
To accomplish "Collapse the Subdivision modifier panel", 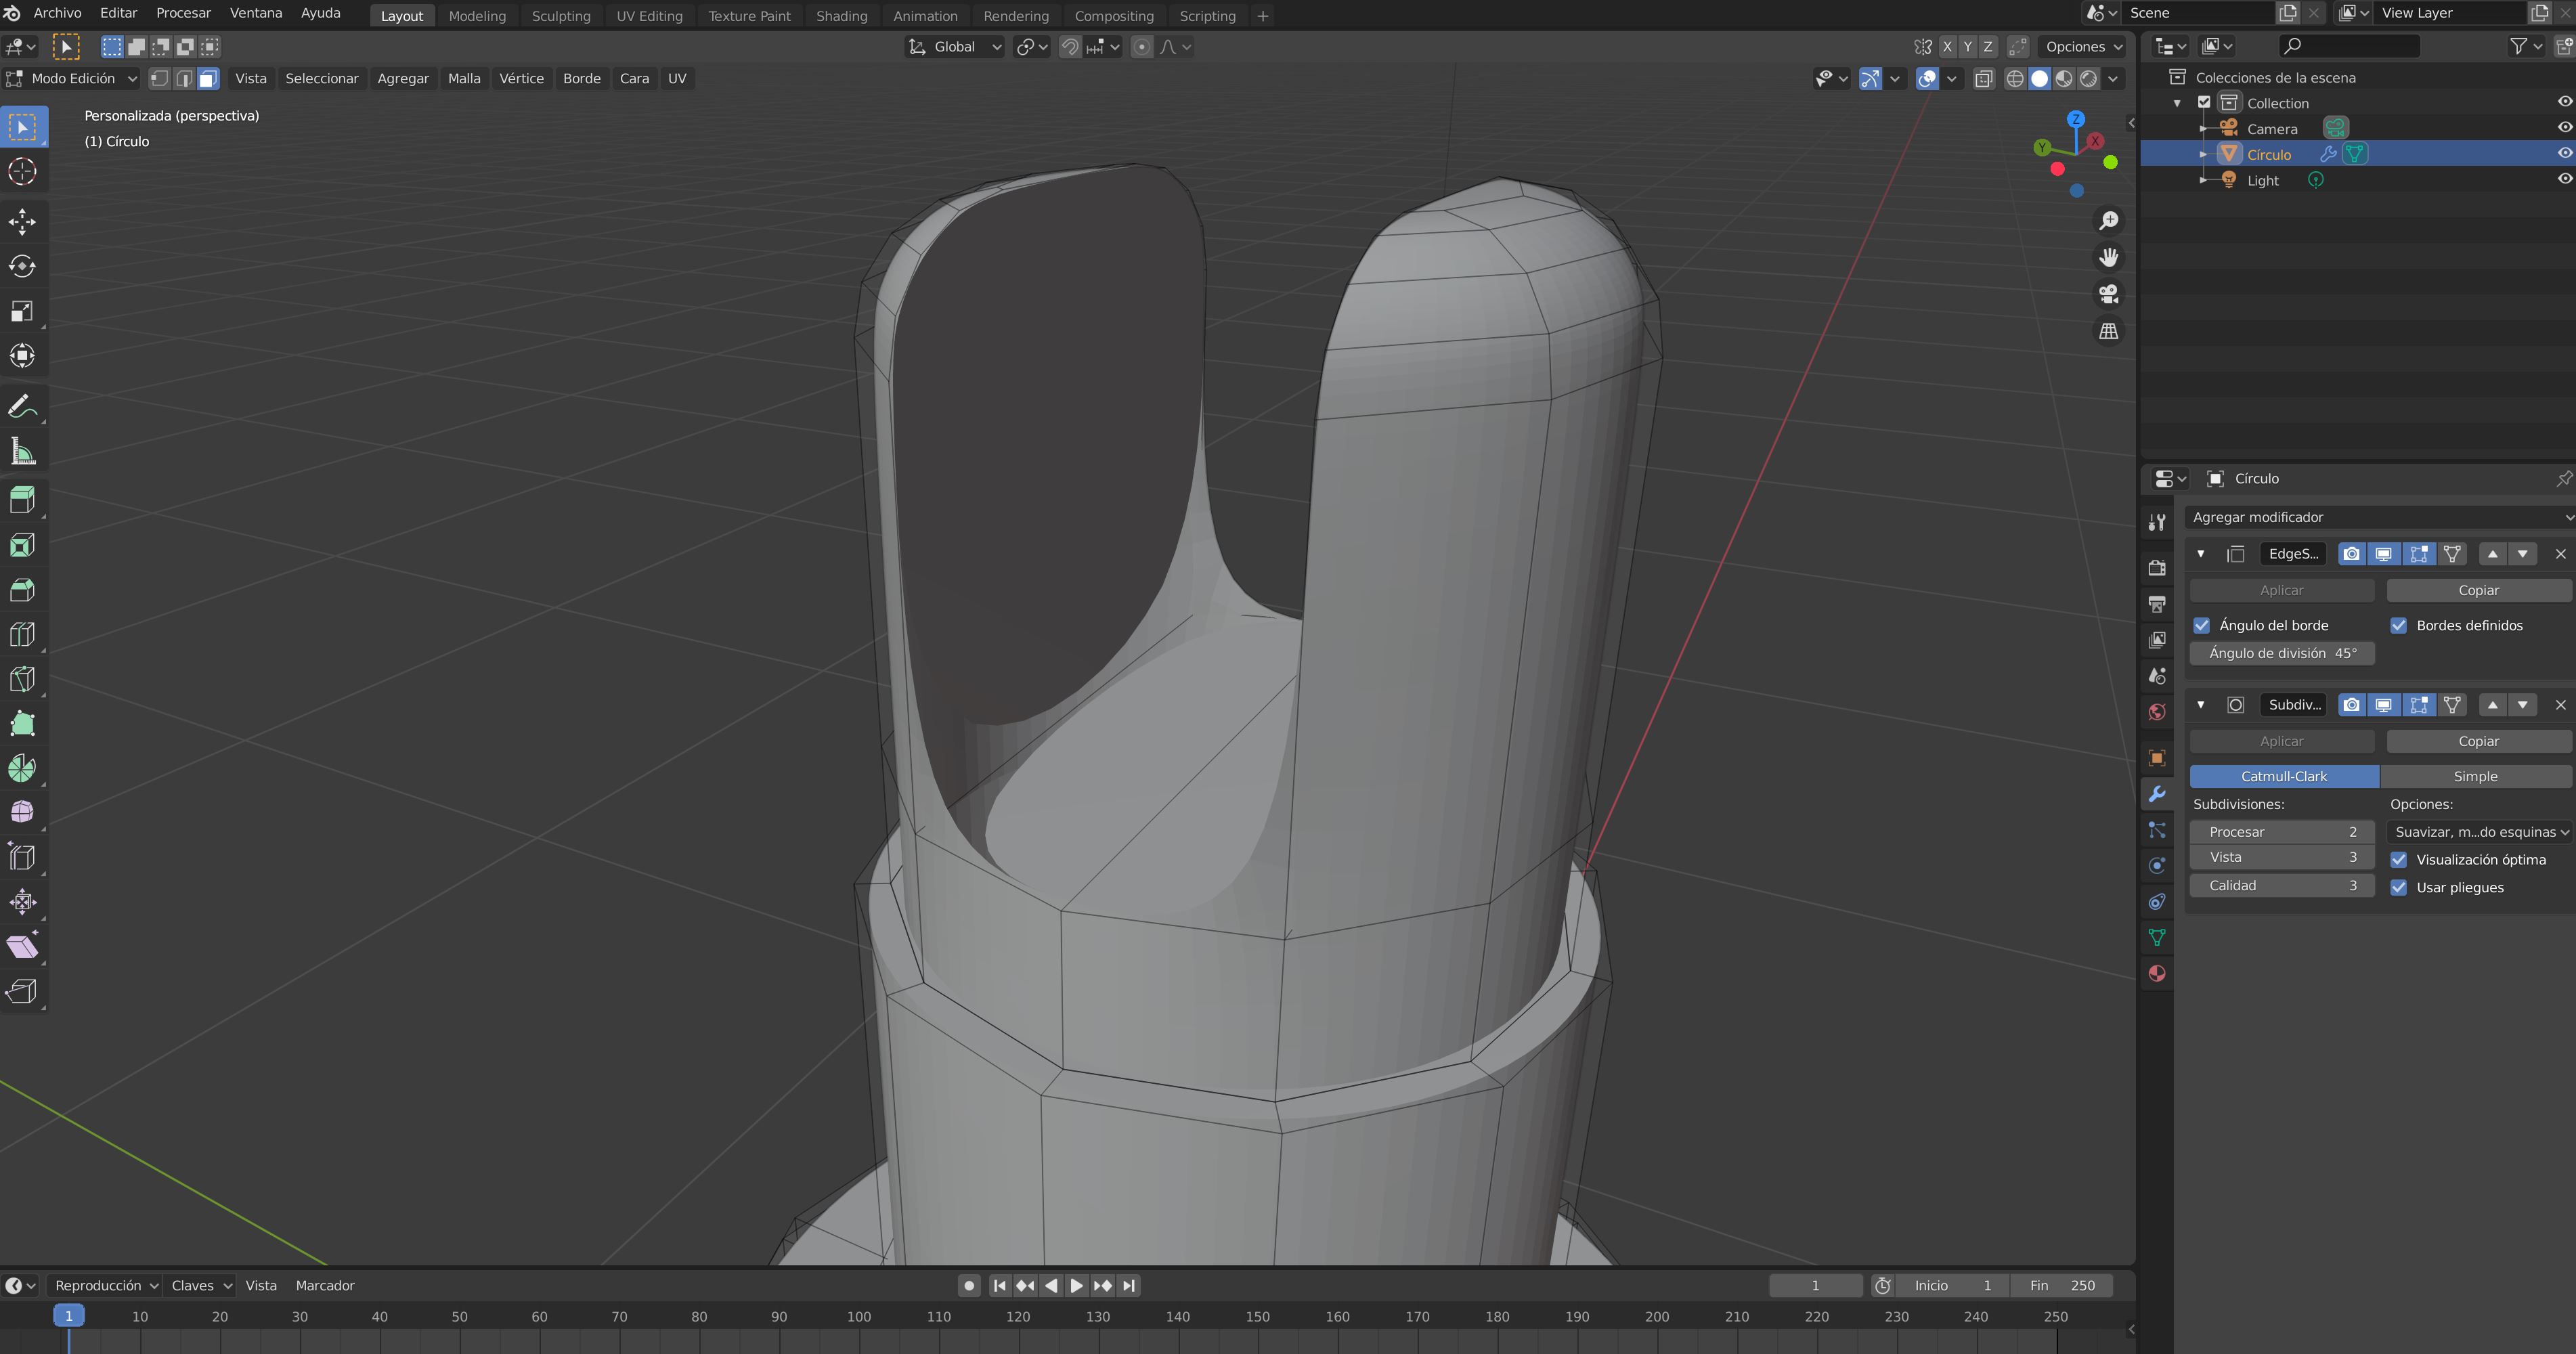I will 2200,705.
